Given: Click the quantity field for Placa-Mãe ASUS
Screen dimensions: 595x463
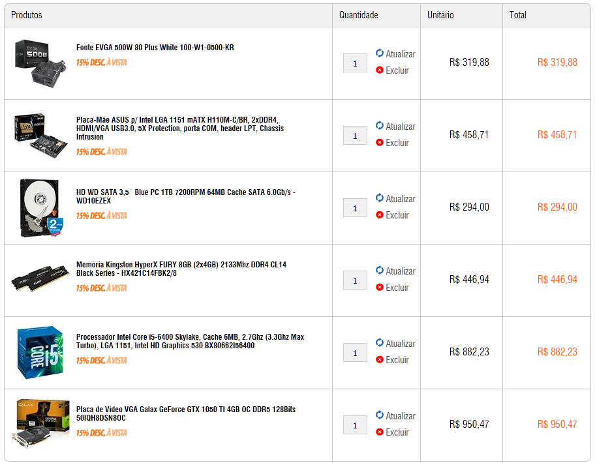Looking at the screenshot, I should 355,136.
